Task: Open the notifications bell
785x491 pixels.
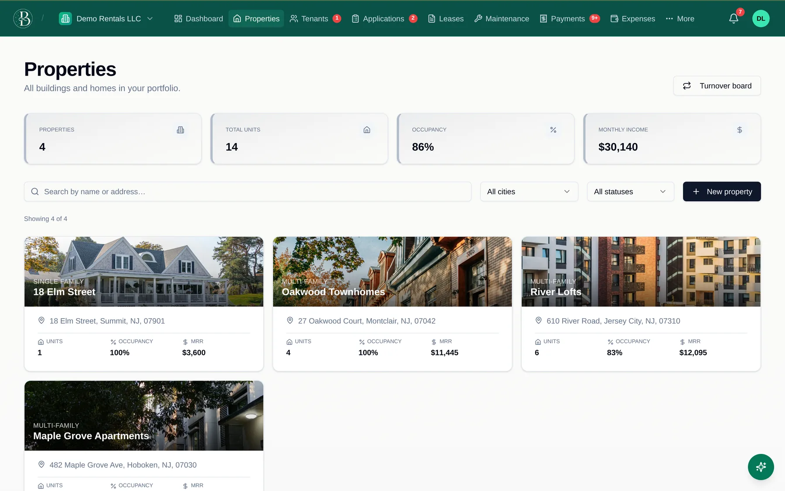Action: coord(734,19)
